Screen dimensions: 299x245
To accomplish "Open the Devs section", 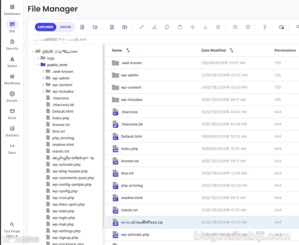I will [x=12, y=149].
